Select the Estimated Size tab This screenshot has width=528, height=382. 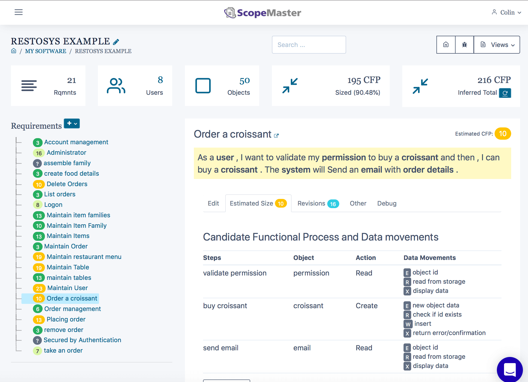[258, 203]
